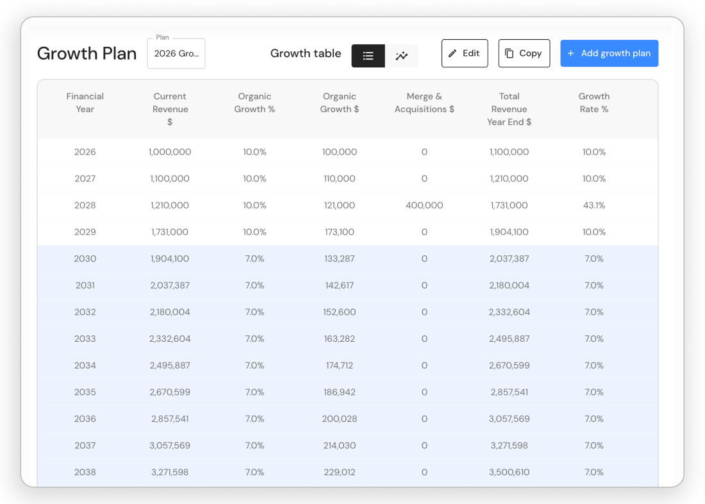Click the 200,028 organic growth value
Viewport: 705px width, 504px height.
(x=340, y=419)
